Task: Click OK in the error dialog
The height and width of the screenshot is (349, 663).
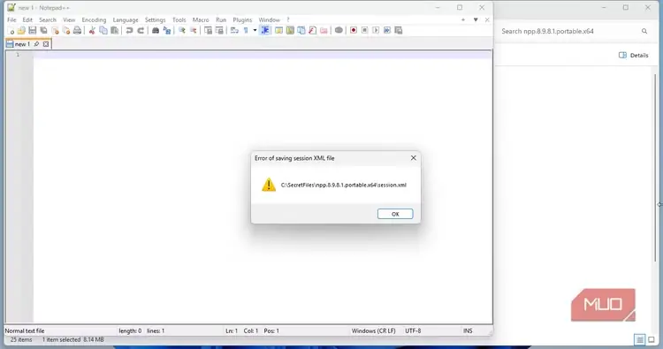Action: click(395, 214)
